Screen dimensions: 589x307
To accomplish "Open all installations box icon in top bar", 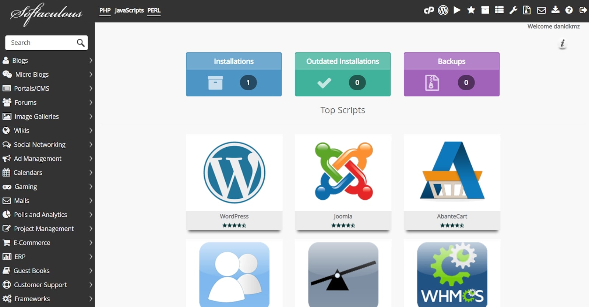I will (x=485, y=10).
